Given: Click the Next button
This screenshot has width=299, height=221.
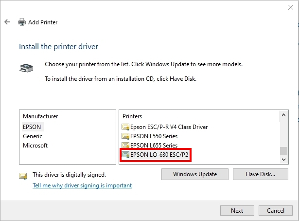Looking at the screenshot, I should [x=237, y=210].
